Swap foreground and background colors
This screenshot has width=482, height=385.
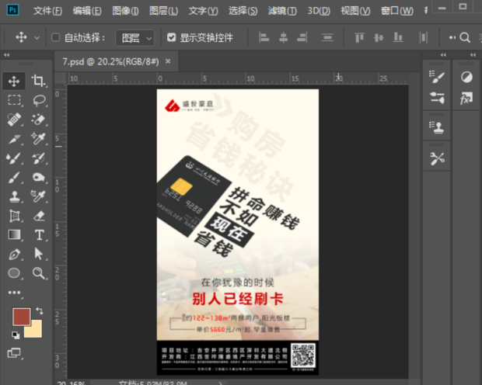pyautogui.click(x=40, y=310)
